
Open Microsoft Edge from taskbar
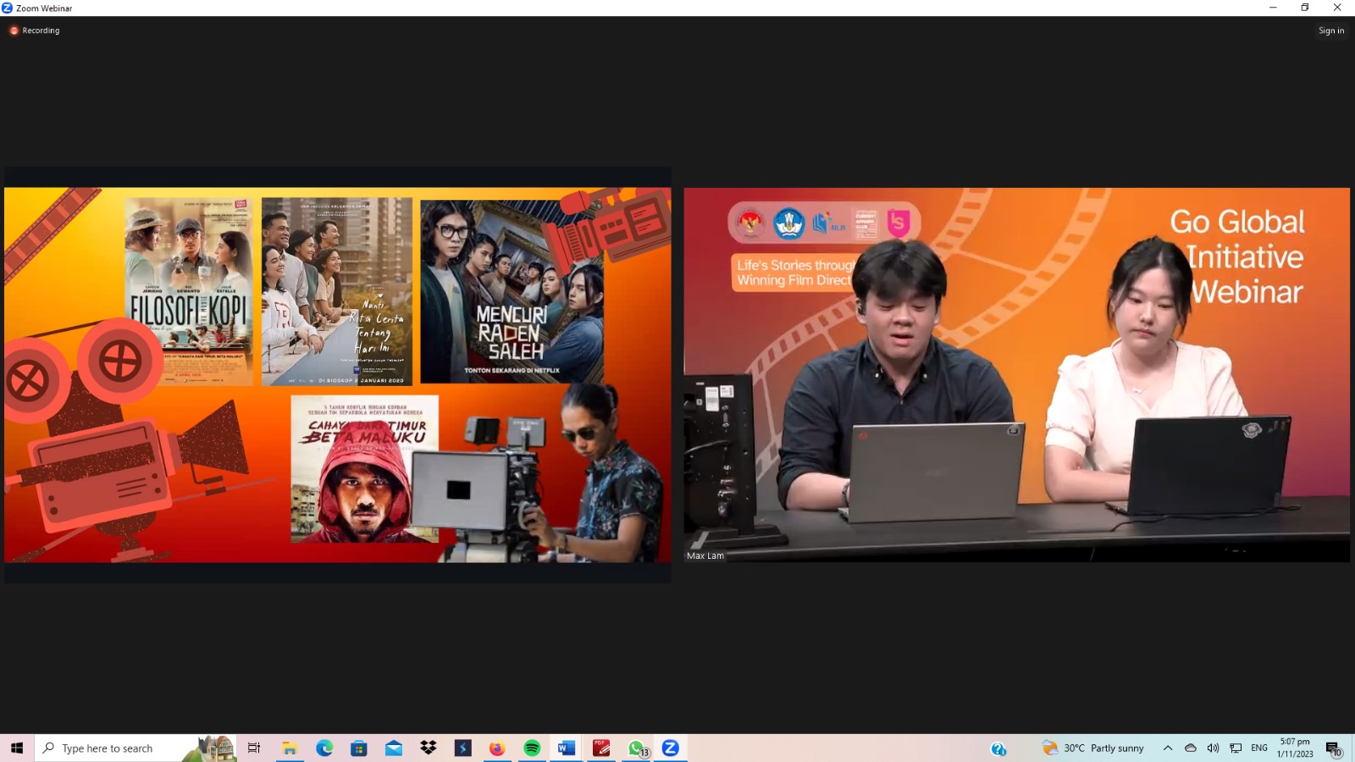click(x=324, y=748)
